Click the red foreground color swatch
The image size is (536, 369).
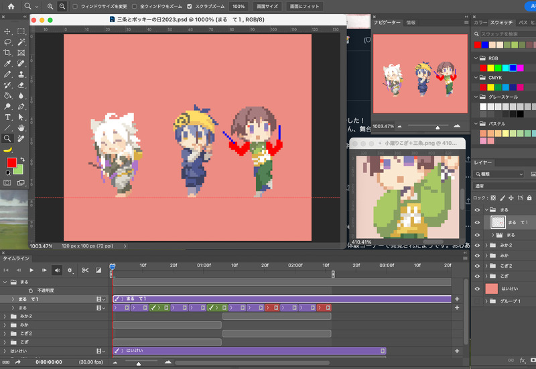11,163
